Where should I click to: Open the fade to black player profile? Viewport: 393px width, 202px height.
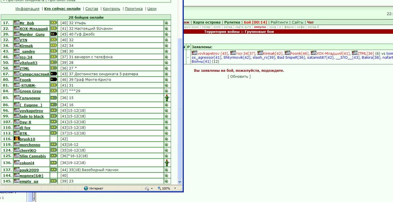tap(32, 116)
